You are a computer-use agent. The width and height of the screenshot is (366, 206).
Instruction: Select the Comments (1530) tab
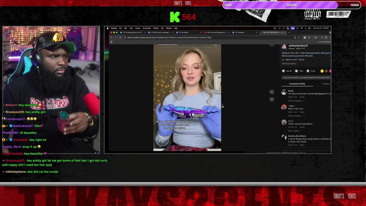(x=297, y=84)
